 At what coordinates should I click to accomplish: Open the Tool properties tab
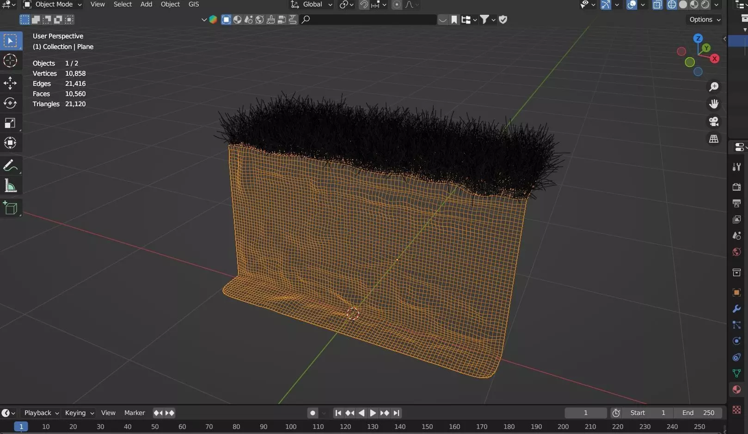pos(737,167)
